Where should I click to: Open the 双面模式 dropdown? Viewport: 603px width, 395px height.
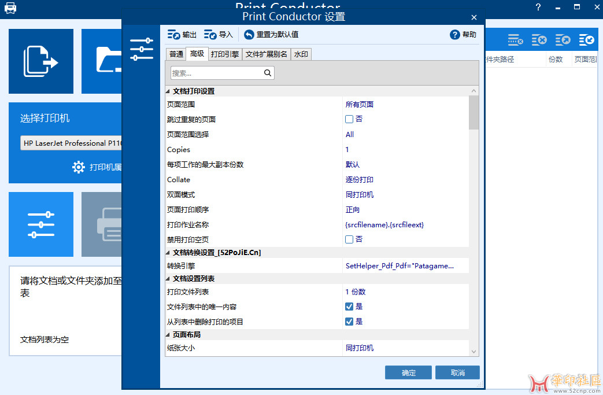[x=405, y=194]
